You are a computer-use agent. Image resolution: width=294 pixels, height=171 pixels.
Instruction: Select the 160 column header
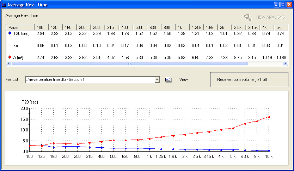point(69,28)
